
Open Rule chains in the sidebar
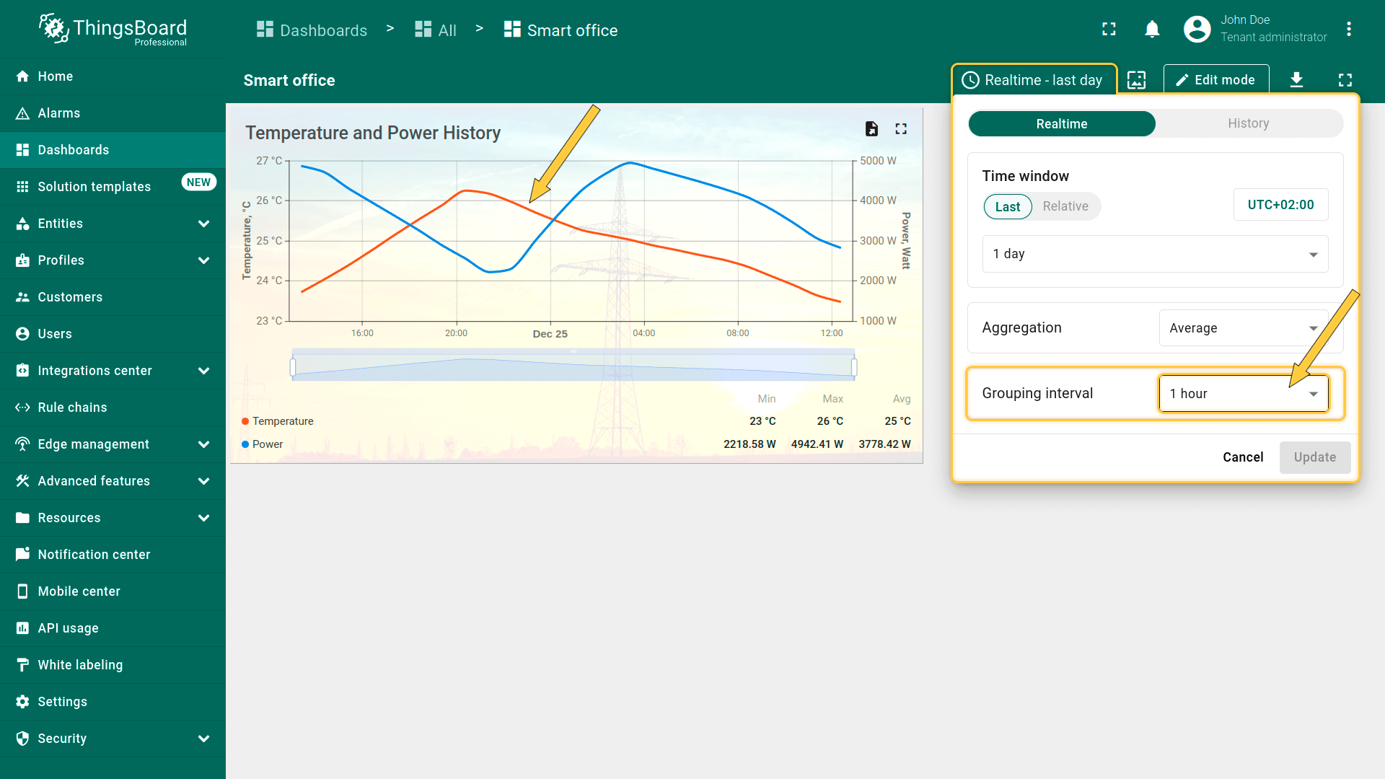pos(72,408)
